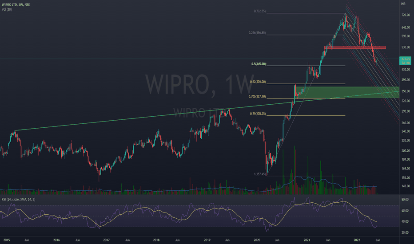Click the 720.00 price axis label
414x244 pixels.
pyautogui.click(x=406, y=15)
